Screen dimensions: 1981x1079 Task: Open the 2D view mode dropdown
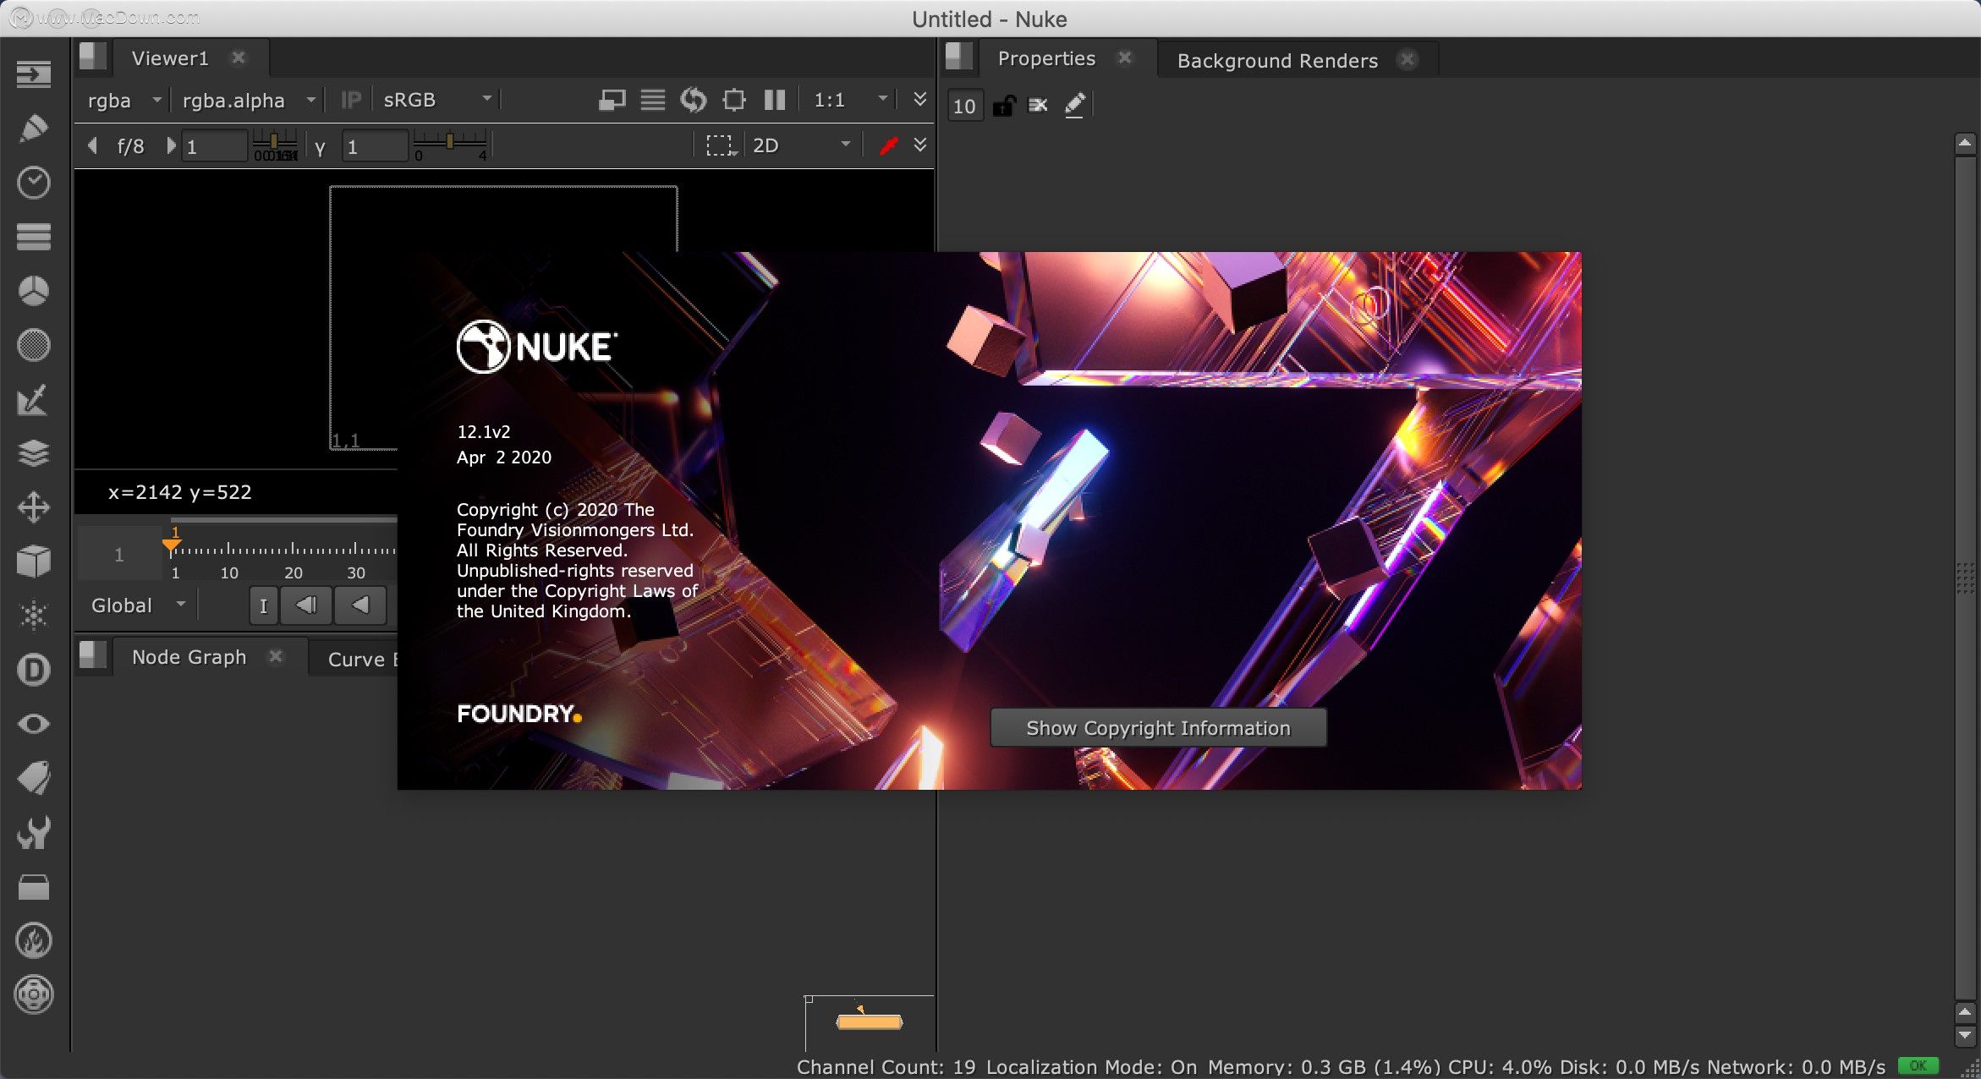click(801, 146)
